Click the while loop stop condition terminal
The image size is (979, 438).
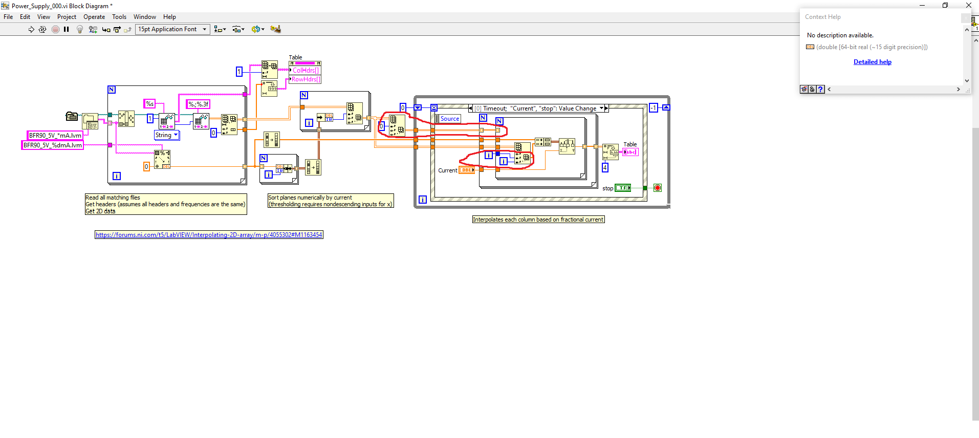(x=658, y=188)
